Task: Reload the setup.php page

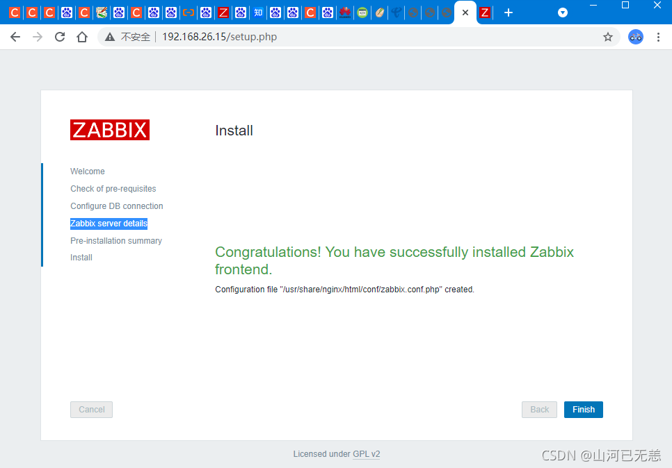Action: click(60, 37)
